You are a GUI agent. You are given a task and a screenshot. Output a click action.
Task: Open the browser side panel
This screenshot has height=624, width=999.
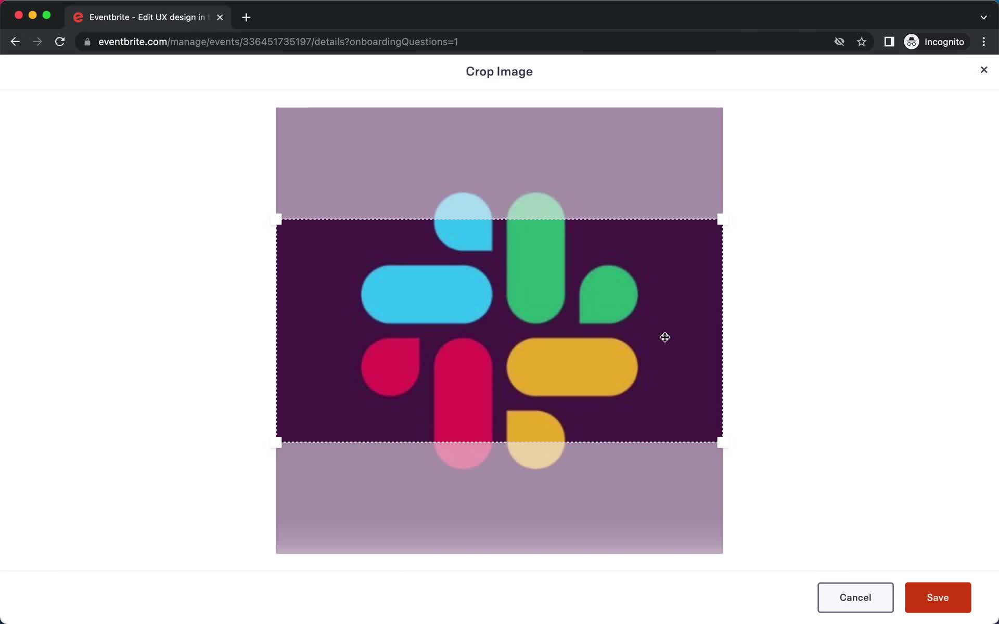tap(889, 42)
